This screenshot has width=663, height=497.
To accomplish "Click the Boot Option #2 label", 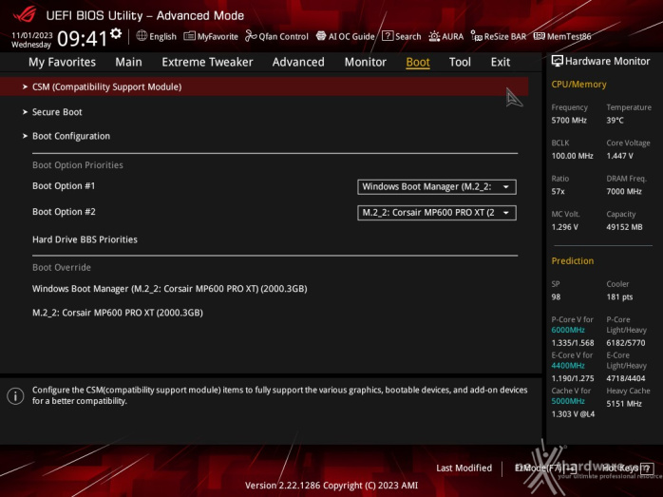I will coord(64,212).
